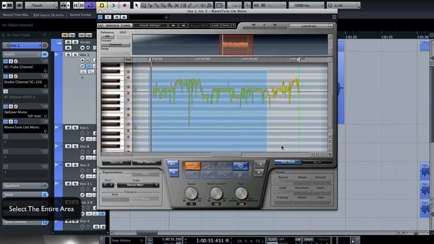
Task: Click the Save button in WavesTune
Action: 225,26
